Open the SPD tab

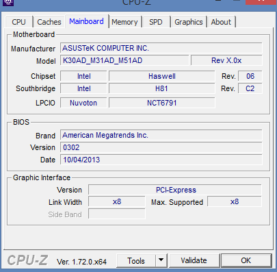pos(156,22)
